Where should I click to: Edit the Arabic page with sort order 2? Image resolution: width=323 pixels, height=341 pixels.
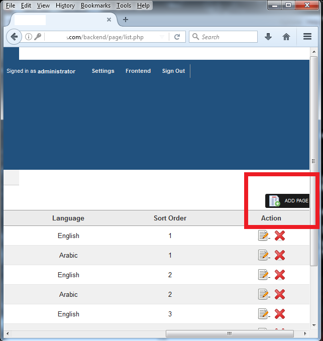pos(264,294)
